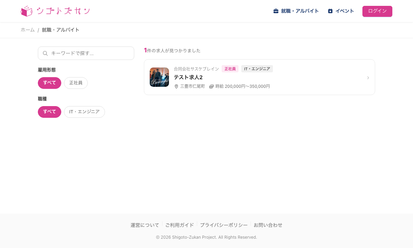Image resolution: width=413 pixels, height=248 pixels.
Task: Filter employment type by 正社員
Action: point(76,83)
